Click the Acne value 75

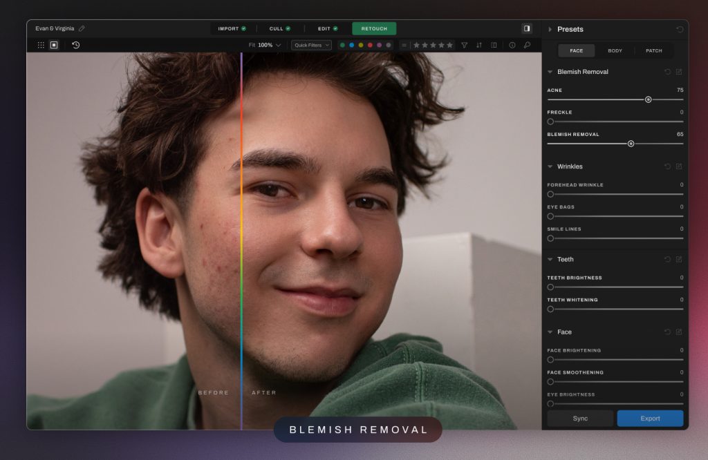point(680,90)
